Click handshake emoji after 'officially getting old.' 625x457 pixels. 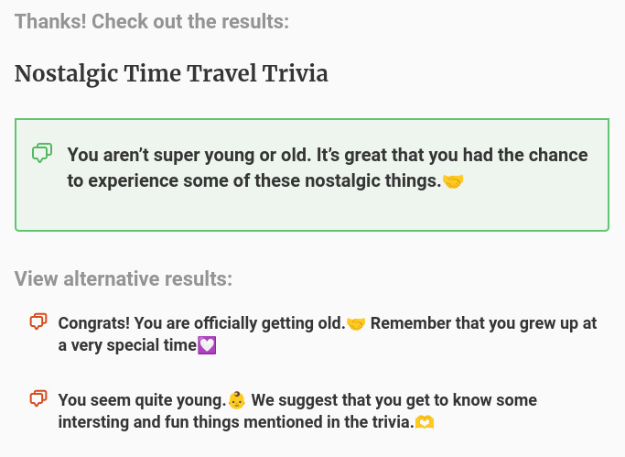[x=356, y=323]
